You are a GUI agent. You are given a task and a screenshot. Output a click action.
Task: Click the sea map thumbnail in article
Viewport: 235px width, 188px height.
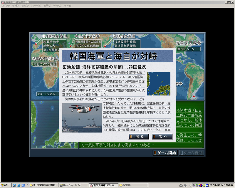pyautogui.click(x=159, y=83)
